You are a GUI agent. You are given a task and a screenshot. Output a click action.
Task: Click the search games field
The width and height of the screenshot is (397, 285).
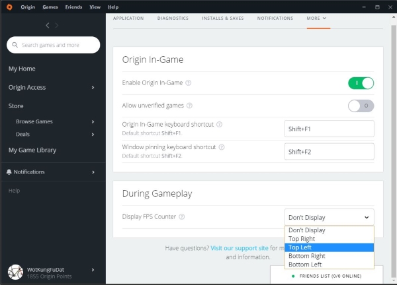point(54,45)
